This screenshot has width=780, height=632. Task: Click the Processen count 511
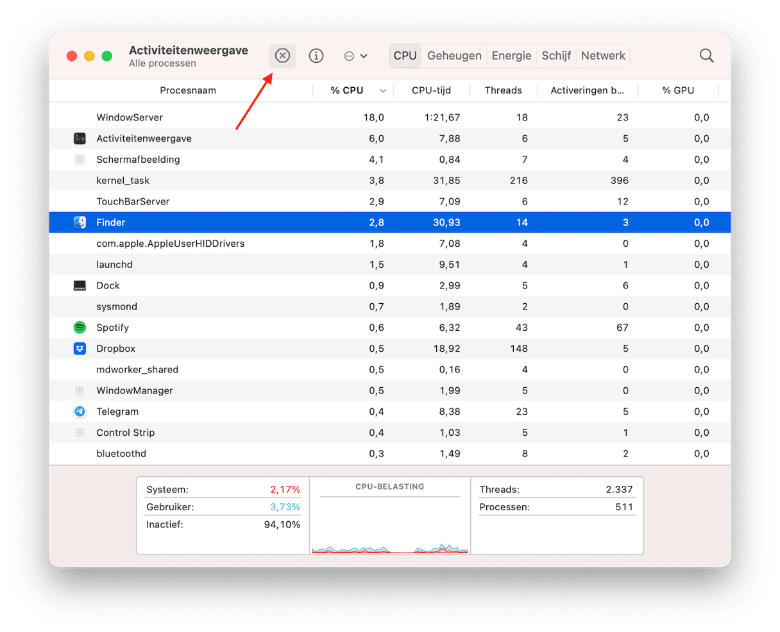[624, 507]
